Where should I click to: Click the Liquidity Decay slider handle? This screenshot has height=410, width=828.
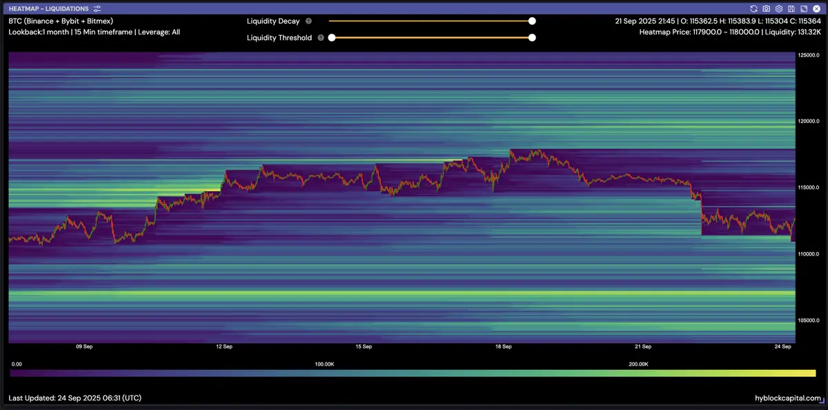[x=532, y=21]
